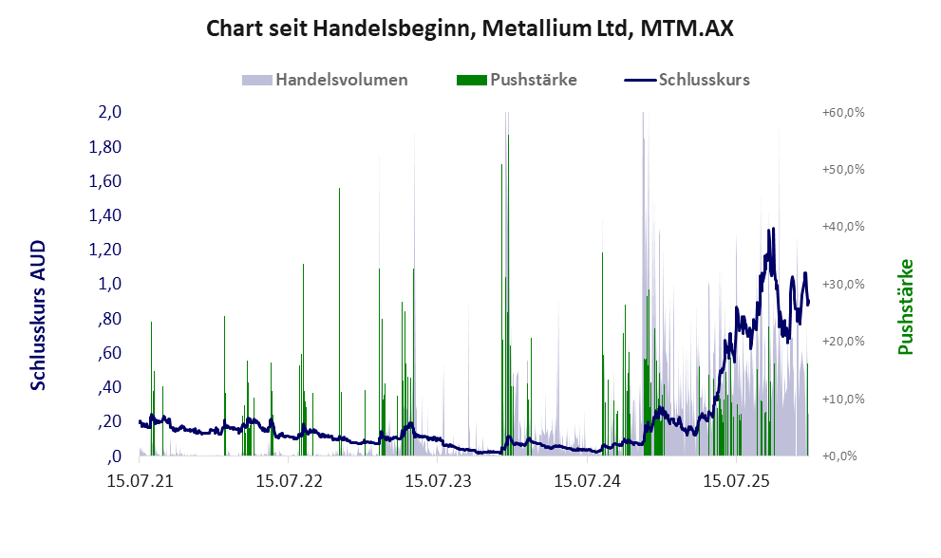Select the 15.07.23 date tick

[438, 482]
